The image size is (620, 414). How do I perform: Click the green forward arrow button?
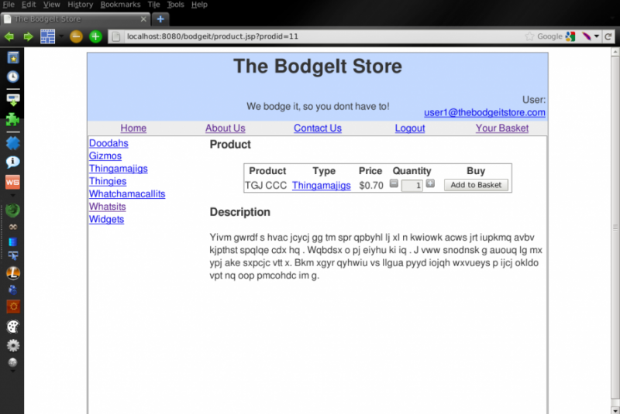[28, 36]
